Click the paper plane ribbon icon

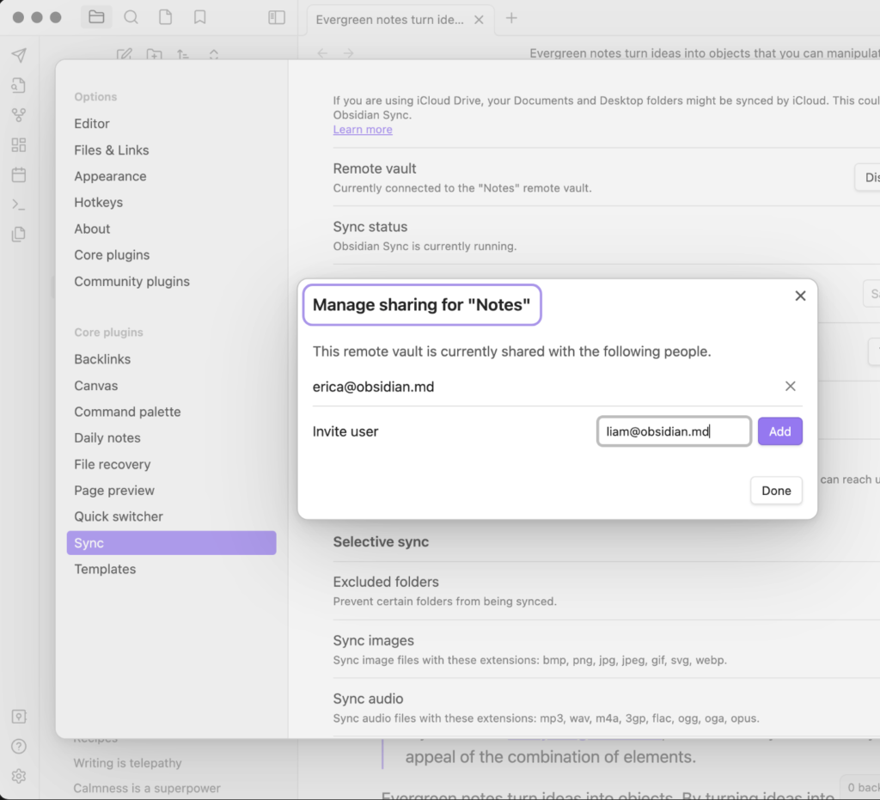pyautogui.click(x=19, y=55)
